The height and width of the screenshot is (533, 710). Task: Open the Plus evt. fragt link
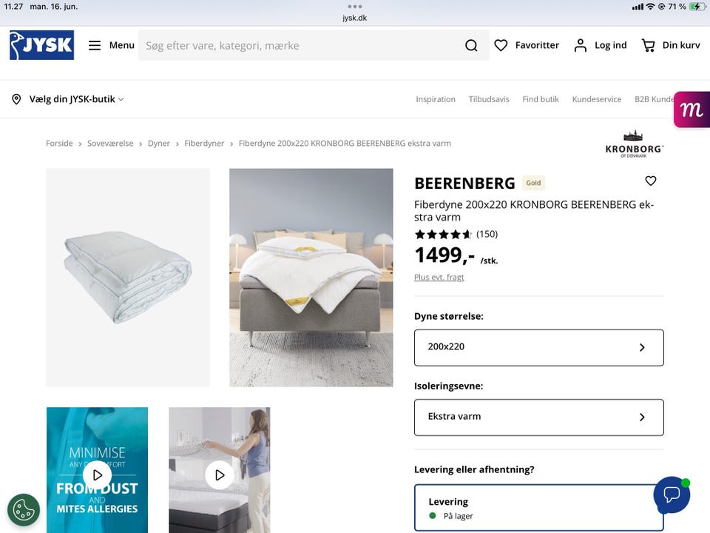coord(439,277)
